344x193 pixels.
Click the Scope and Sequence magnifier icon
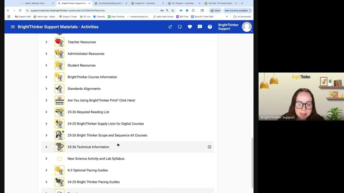pos(59,135)
